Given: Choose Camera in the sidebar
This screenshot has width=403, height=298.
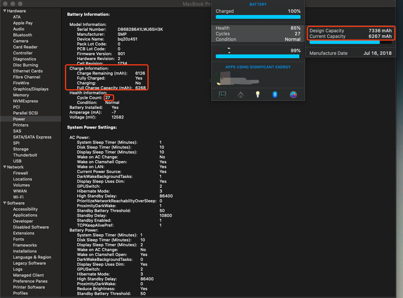Looking at the screenshot, I should pyautogui.click(x=21, y=41).
